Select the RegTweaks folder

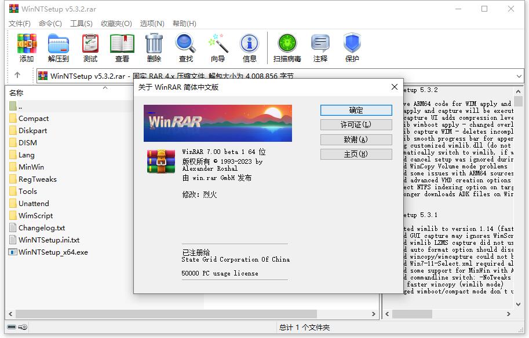[38, 179]
